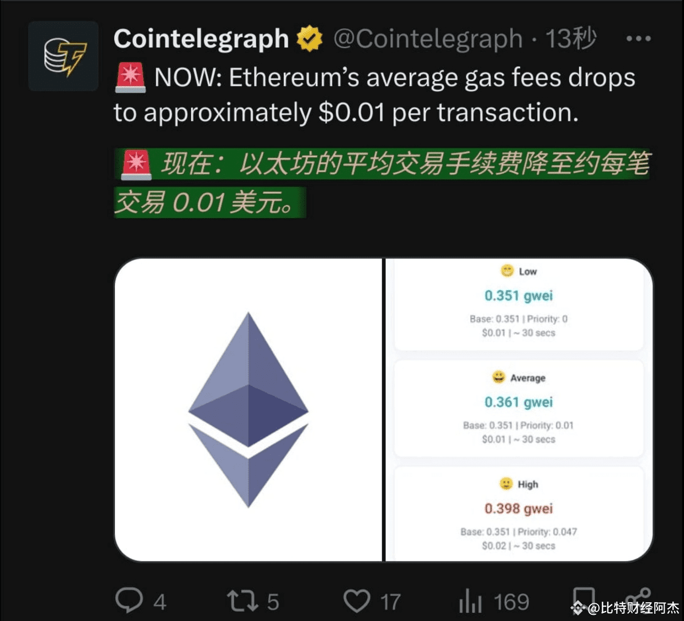This screenshot has height=621, width=684.
Task: Open the Cointelegraph display name link
Action: [x=201, y=39]
